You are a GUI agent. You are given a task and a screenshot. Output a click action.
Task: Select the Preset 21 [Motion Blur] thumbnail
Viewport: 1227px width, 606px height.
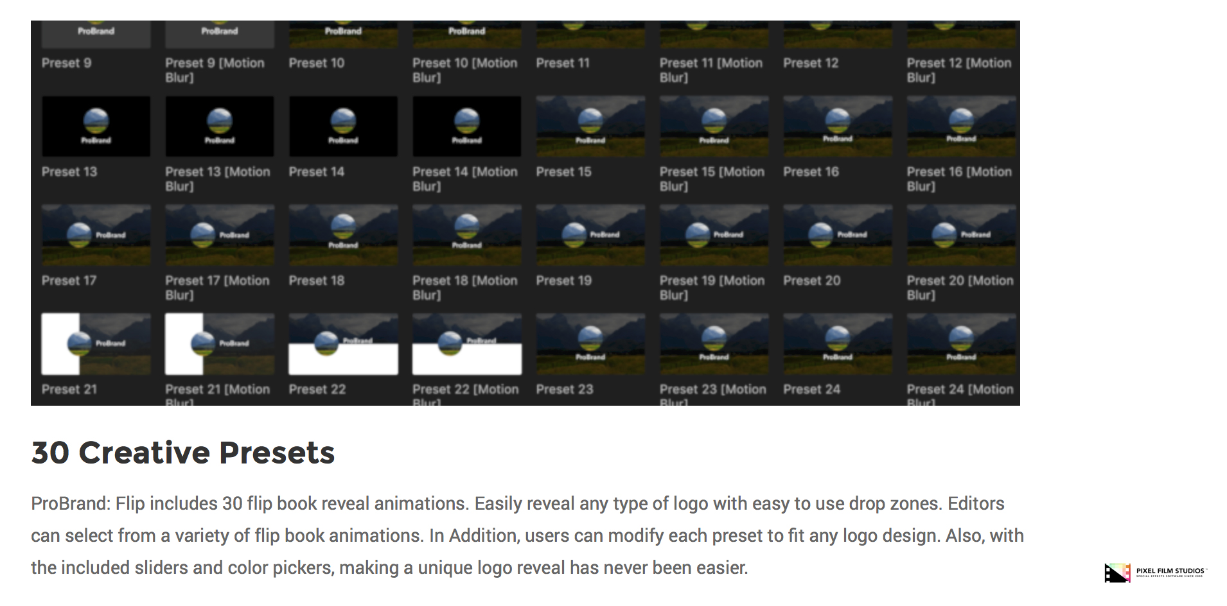pos(220,344)
